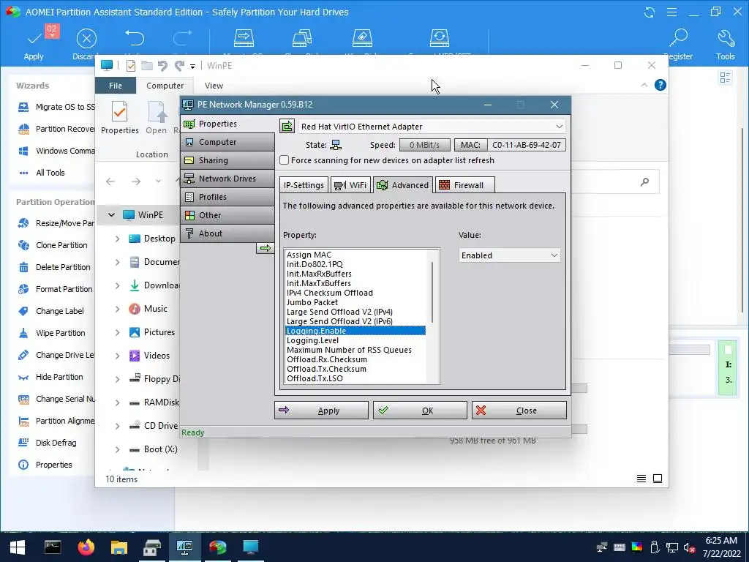Click the 0 MBit/s speed button
This screenshot has height=562, width=749.
[425, 145]
